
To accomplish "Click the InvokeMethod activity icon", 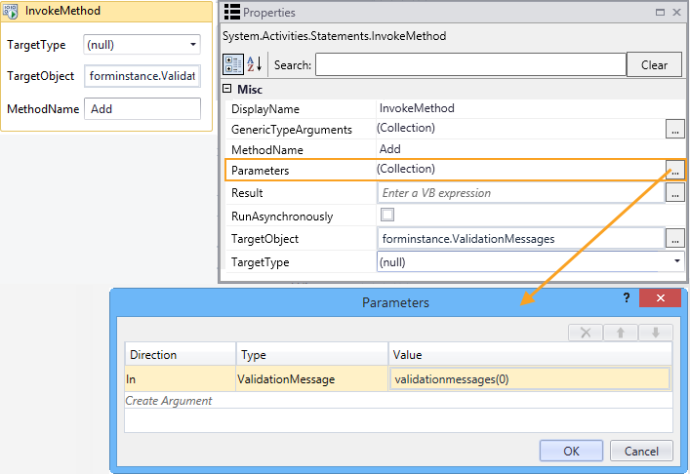I will 11,12.
